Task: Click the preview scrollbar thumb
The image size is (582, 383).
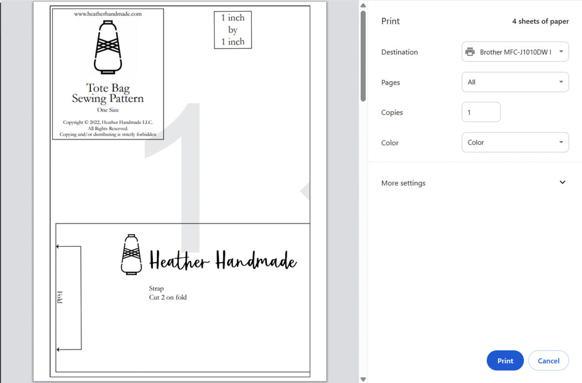Action: [x=363, y=56]
